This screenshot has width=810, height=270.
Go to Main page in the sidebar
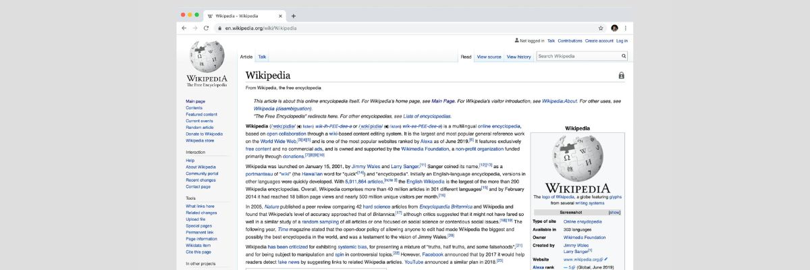click(195, 101)
